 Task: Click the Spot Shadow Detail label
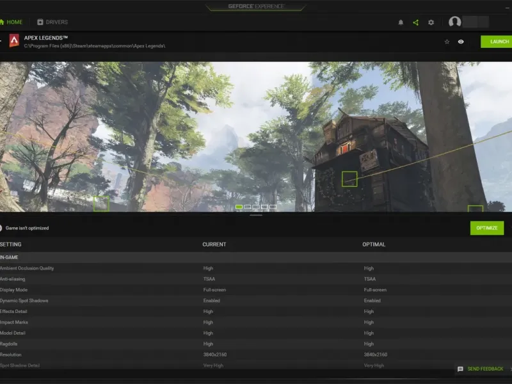20,365
